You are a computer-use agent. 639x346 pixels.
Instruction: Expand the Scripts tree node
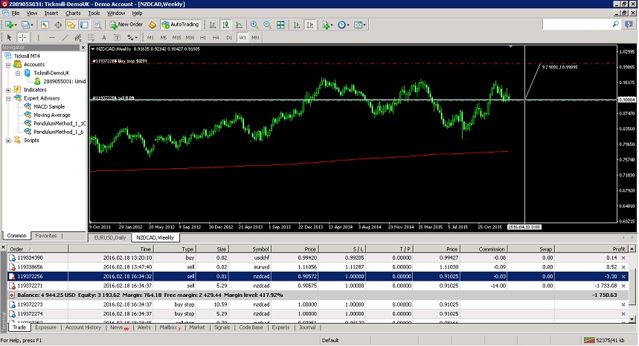[8, 141]
